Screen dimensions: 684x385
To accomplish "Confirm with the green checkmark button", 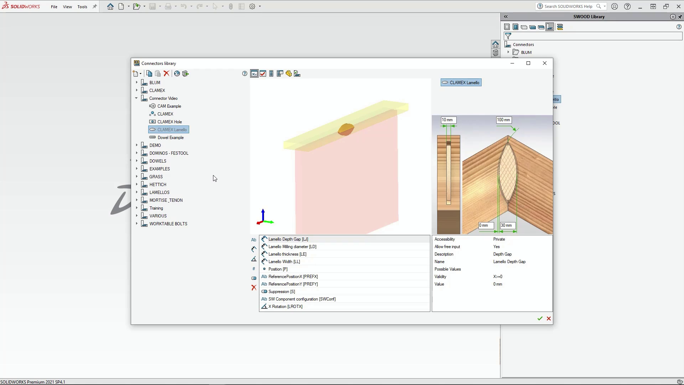I will pyautogui.click(x=540, y=318).
